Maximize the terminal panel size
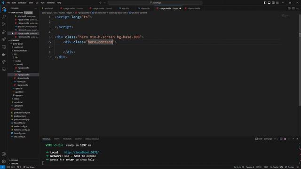The image size is (301, 169). pyautogui.click(x=293, y=139)
